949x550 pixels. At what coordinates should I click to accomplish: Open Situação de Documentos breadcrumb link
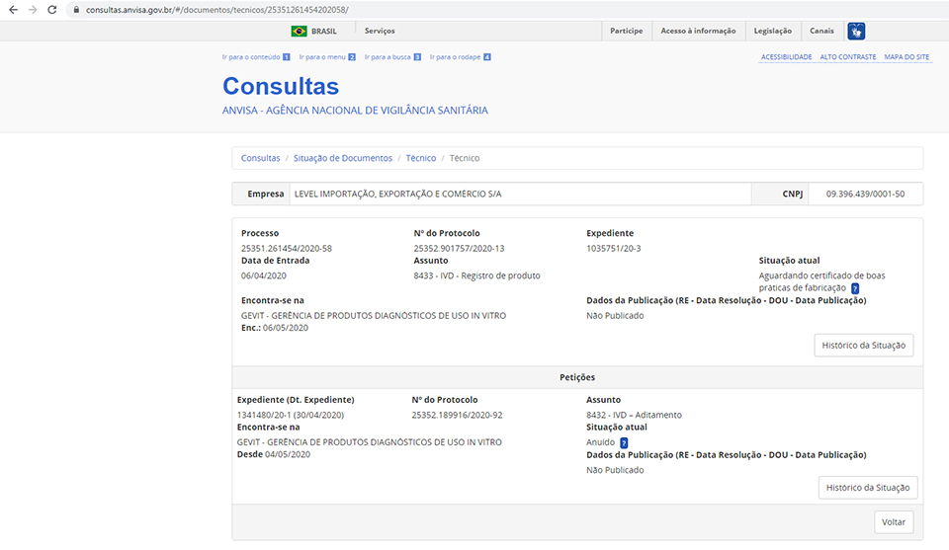(342, 158)
